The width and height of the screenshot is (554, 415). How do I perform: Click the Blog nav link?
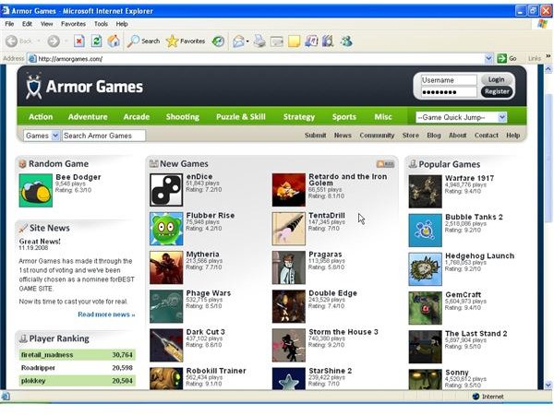pyautogui.click(x=434, y=136)
